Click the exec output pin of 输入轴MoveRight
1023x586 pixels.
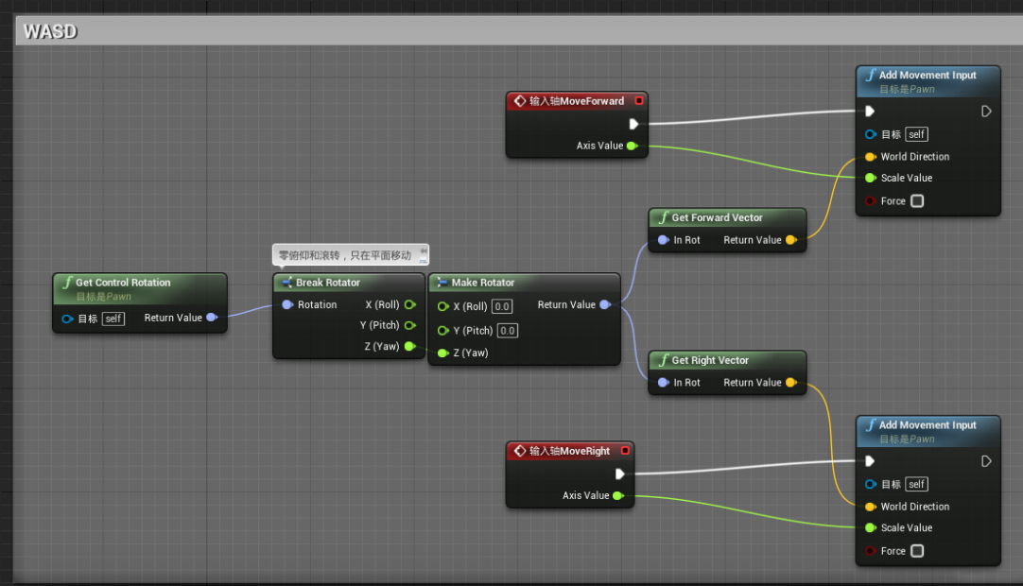(619, 474)
